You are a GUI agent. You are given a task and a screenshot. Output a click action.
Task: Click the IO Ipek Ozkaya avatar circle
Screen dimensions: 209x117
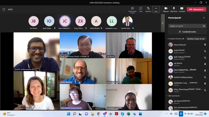(x=49, y=21)
